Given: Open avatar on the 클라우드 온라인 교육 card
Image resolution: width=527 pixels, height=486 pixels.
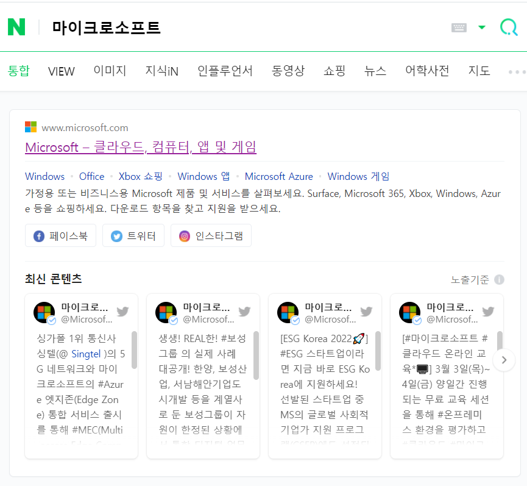Looking at the screenshot, I should [x=410, y=312].
